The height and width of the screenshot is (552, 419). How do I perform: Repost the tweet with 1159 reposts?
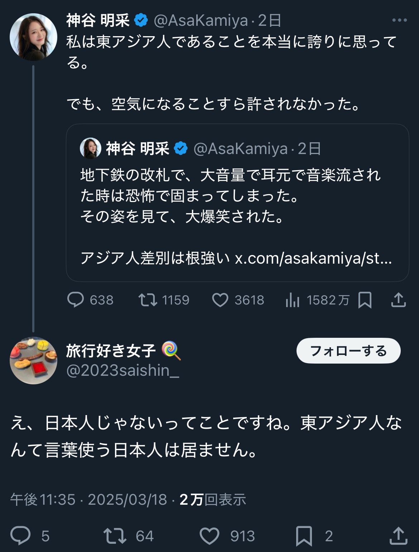148,300
